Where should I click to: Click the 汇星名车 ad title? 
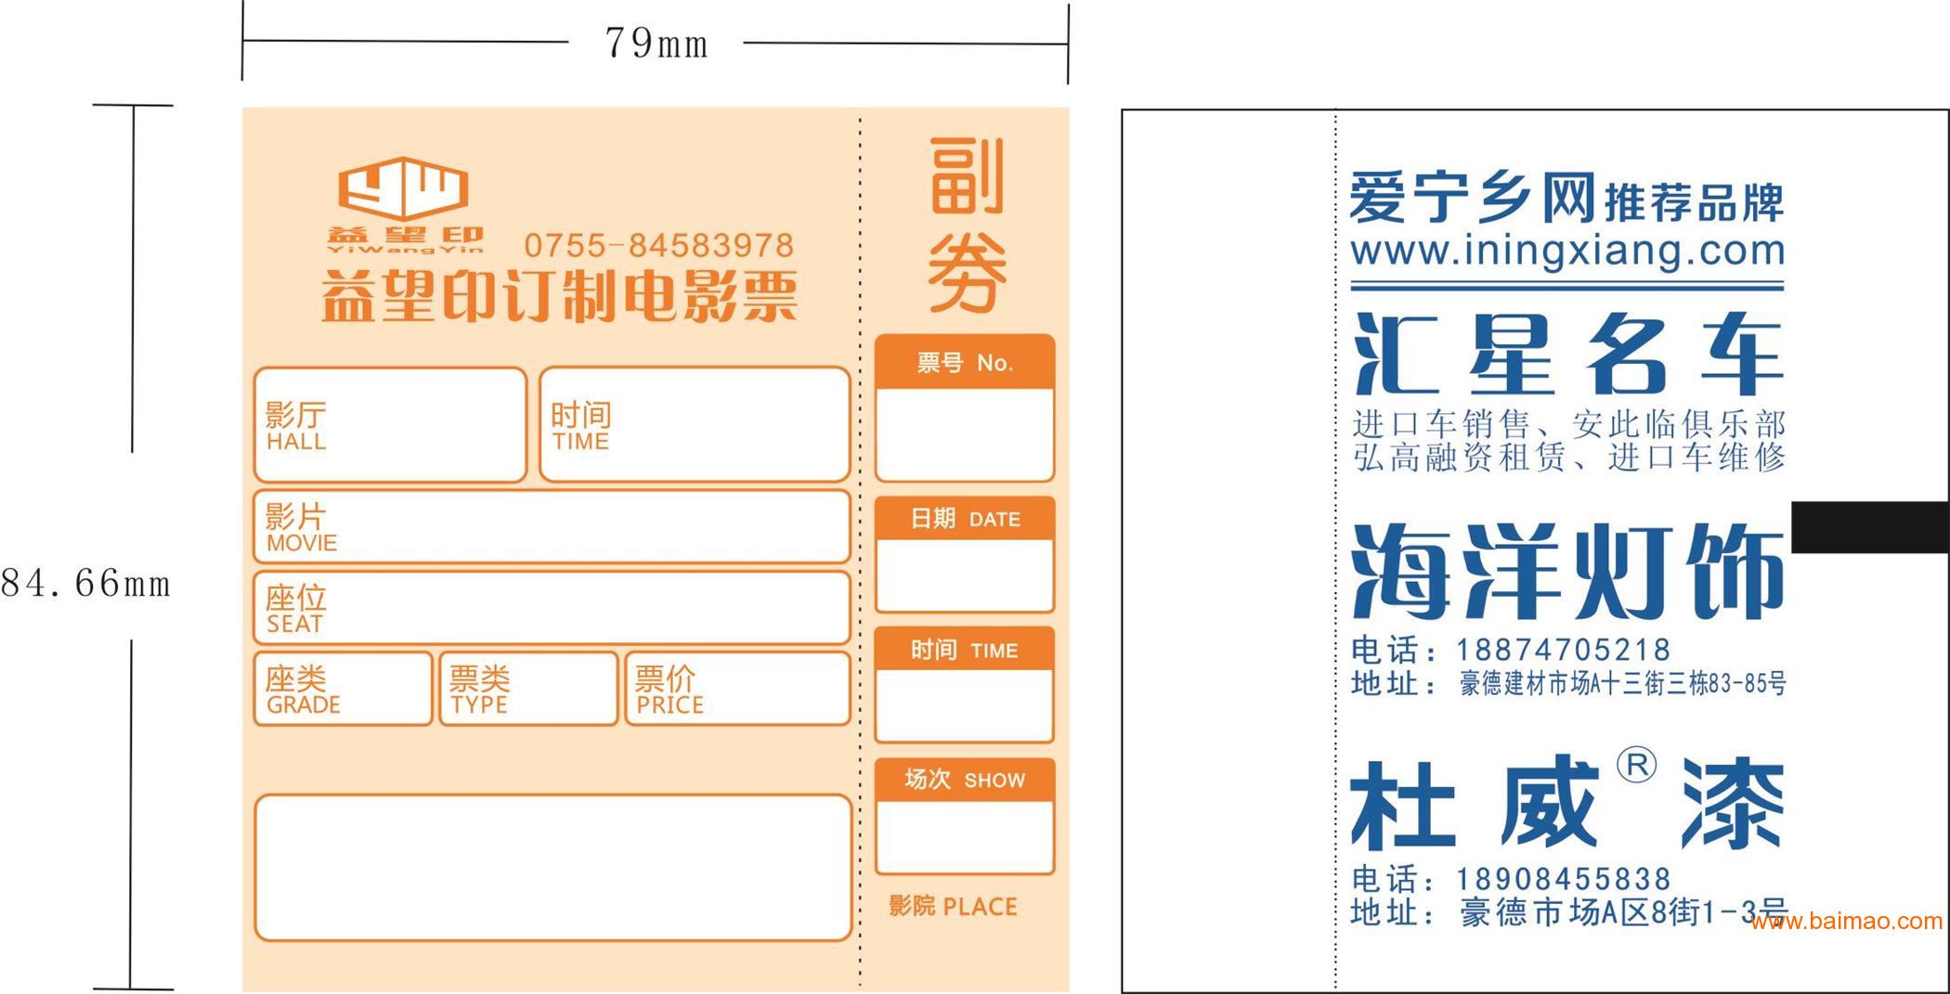pyautogui.click(x=1567, y=354)
